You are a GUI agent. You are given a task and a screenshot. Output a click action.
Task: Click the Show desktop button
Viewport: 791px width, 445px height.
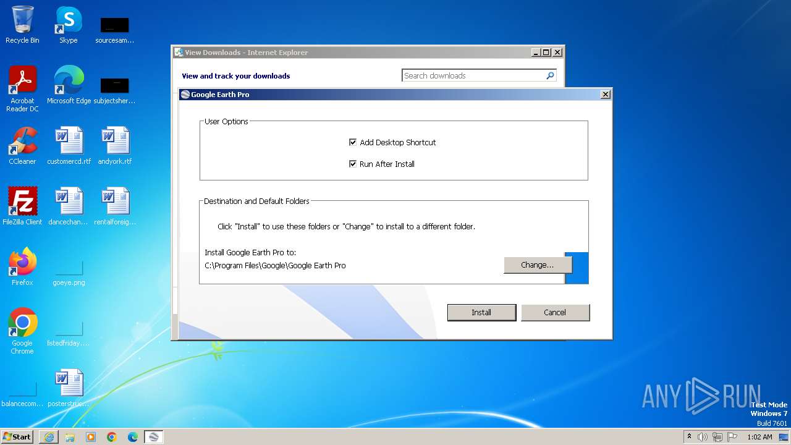(x=784, y=437)
